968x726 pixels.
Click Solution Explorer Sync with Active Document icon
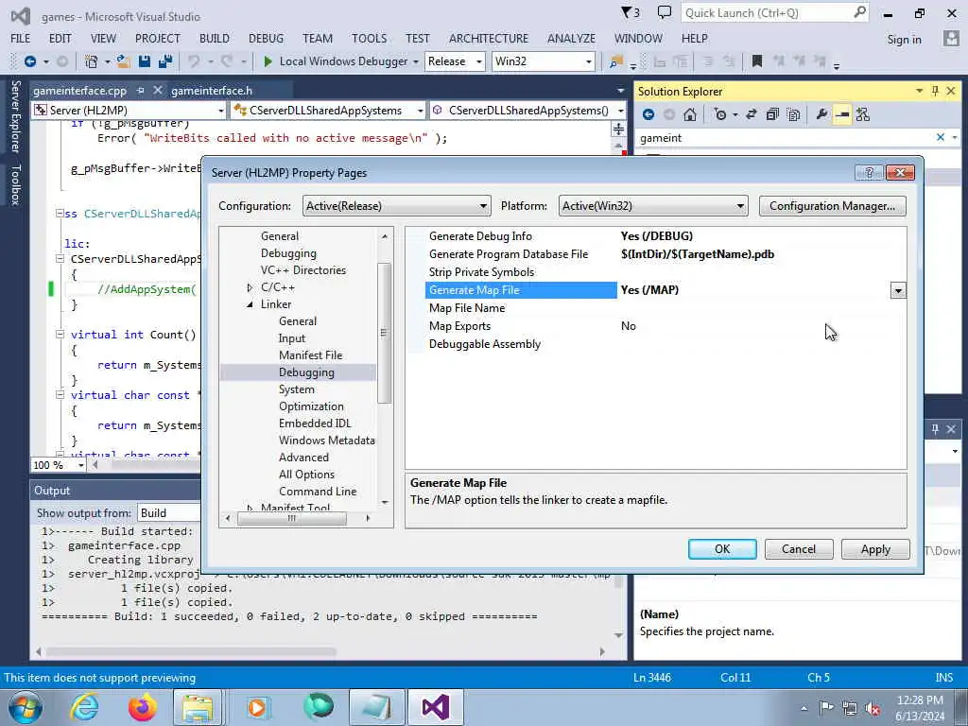click(752, 114)
